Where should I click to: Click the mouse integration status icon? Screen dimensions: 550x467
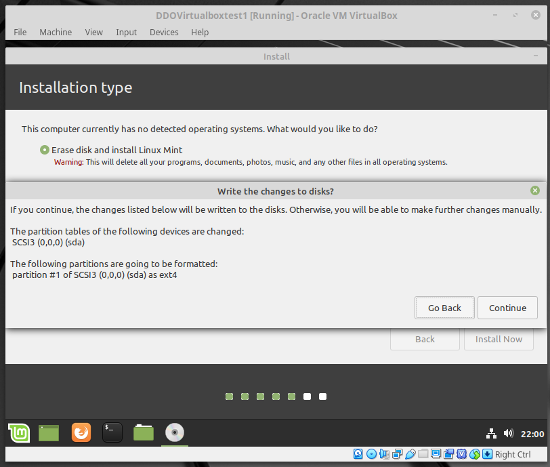tap(475, 454)
